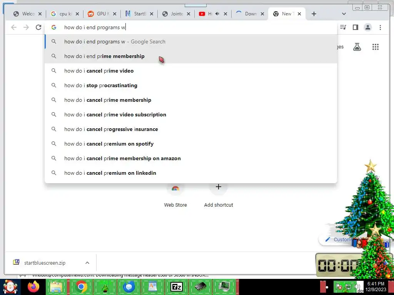Open Chrome three-dot menu
Screen dimensions: 394x295
[x=380, y=27]
